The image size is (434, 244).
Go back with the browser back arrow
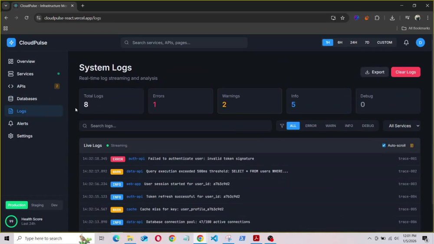[x=7, y=18]
